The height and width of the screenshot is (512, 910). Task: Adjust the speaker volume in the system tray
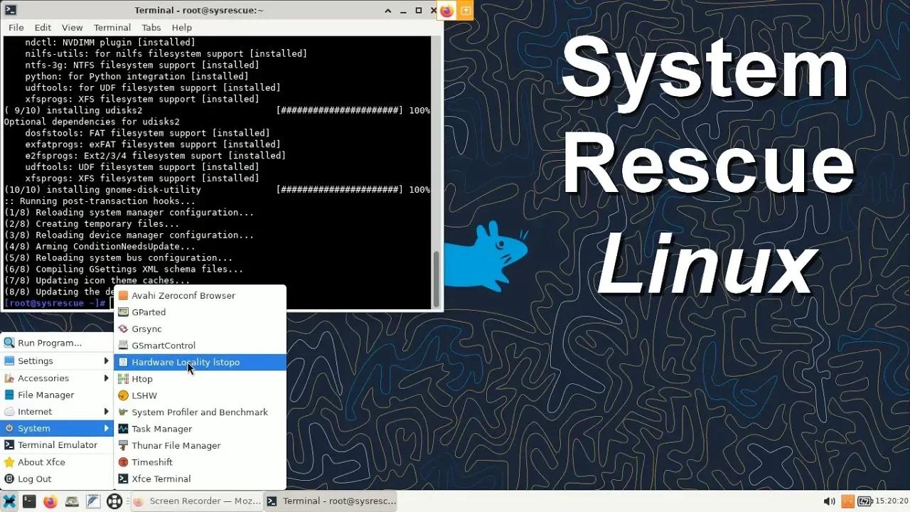(830, 501)
